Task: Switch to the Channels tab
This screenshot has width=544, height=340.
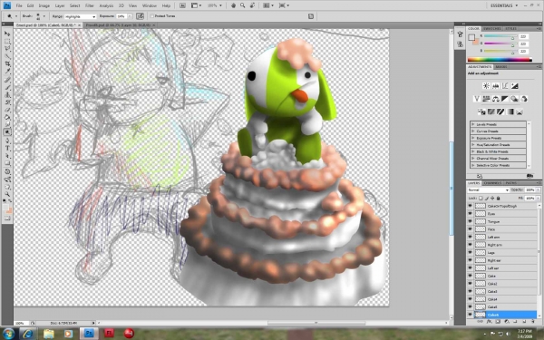Action: pos(492,183)
